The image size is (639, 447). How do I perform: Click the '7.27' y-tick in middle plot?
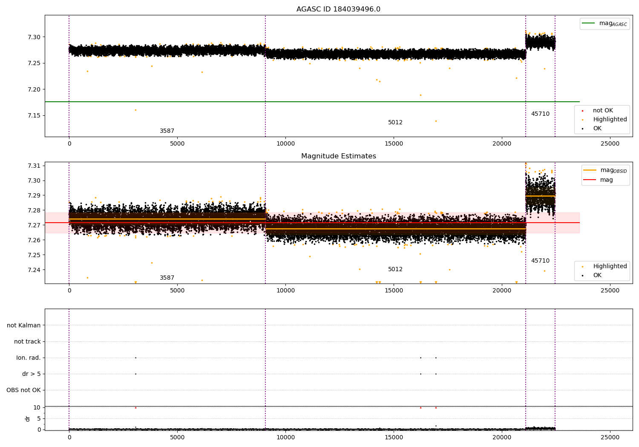point(34,225)
